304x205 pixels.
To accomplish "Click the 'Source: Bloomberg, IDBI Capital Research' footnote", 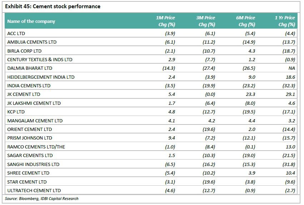I will 41,199.
